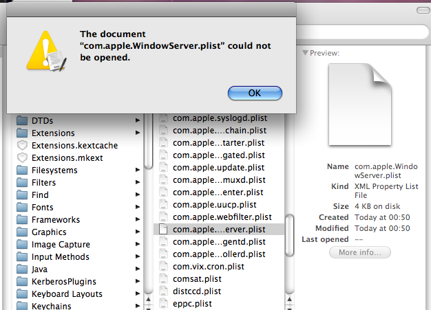This screenshot has width=431, height=310.
Task: Click the yellow warning alert icon
Action: pyautogui.click(x=46, y=51)
